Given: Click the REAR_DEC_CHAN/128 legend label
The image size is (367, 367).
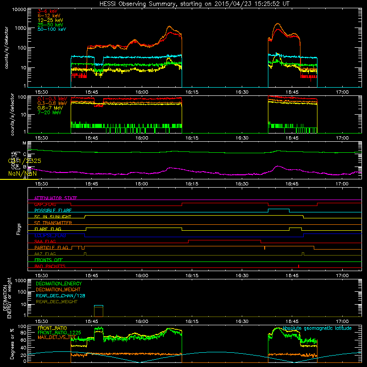Looking at the screenshot, I should click(61, 295).
